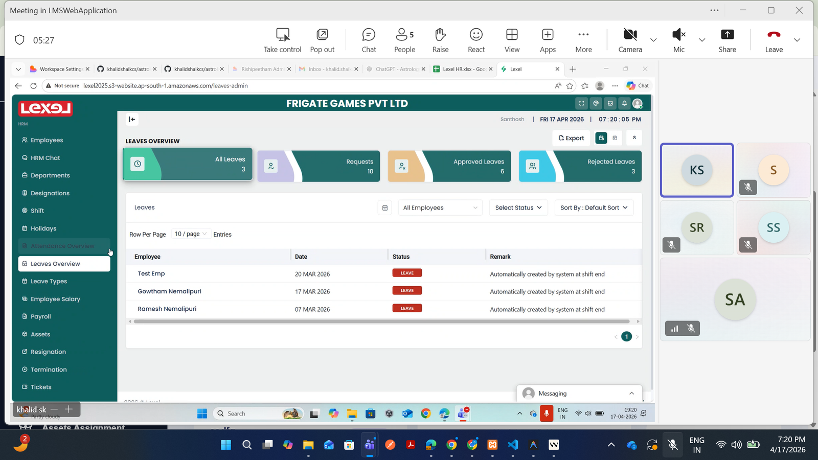Open the Sort By Default Sort dropdown
The height and width of the screenshot is (460, 818).
click(x=594, y=208)
